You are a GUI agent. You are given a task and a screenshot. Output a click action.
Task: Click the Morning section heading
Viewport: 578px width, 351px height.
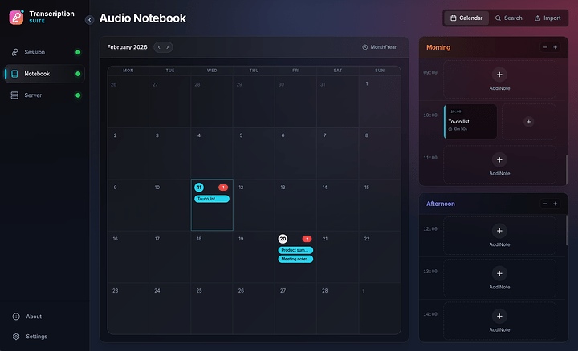[x=438, y=47]
